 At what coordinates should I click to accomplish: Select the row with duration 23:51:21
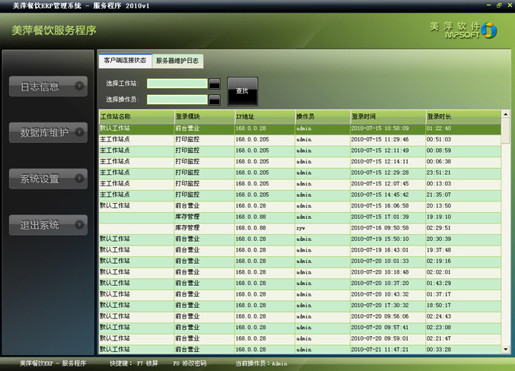(300, 173)
